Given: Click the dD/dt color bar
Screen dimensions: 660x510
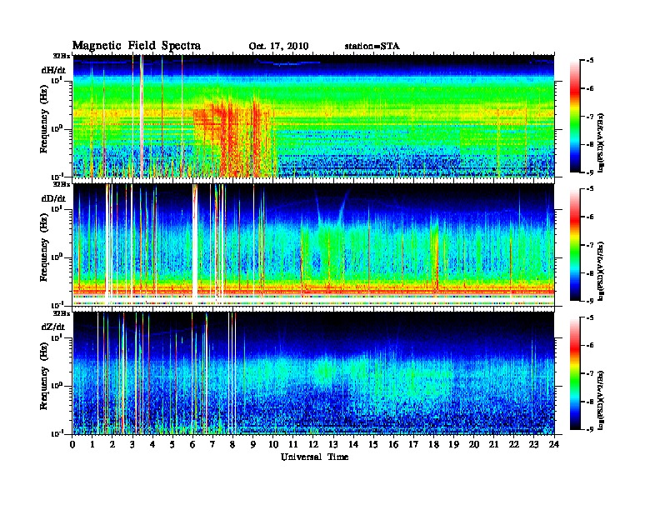Looking at the screenshot, I should pos(574,244).
